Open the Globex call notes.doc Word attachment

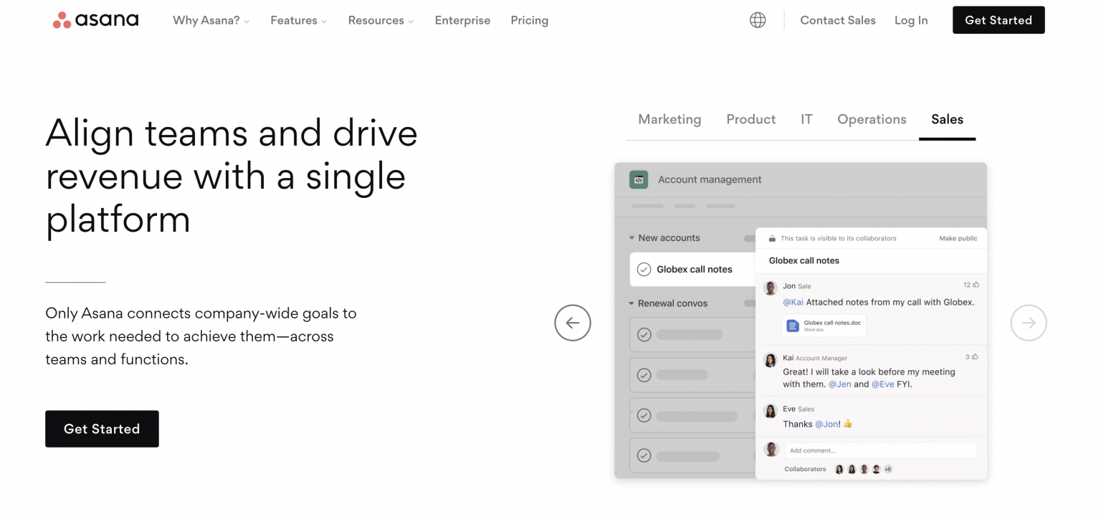823,325
